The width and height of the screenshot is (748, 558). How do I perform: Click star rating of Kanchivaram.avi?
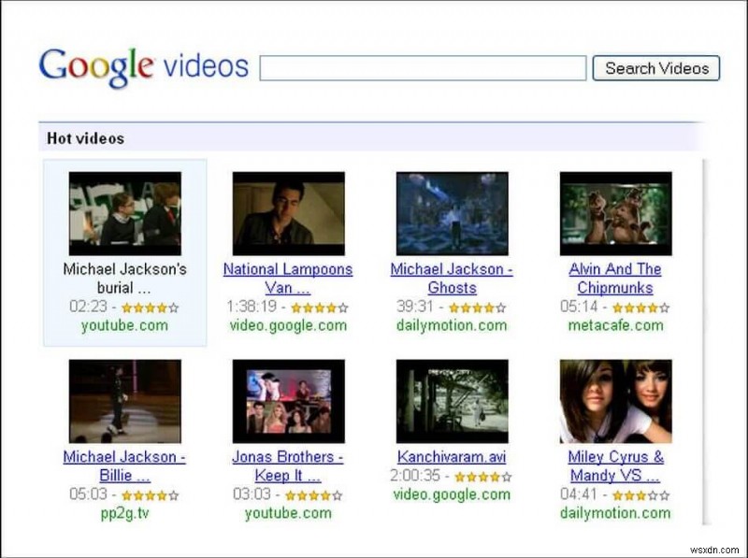point(483,477)
